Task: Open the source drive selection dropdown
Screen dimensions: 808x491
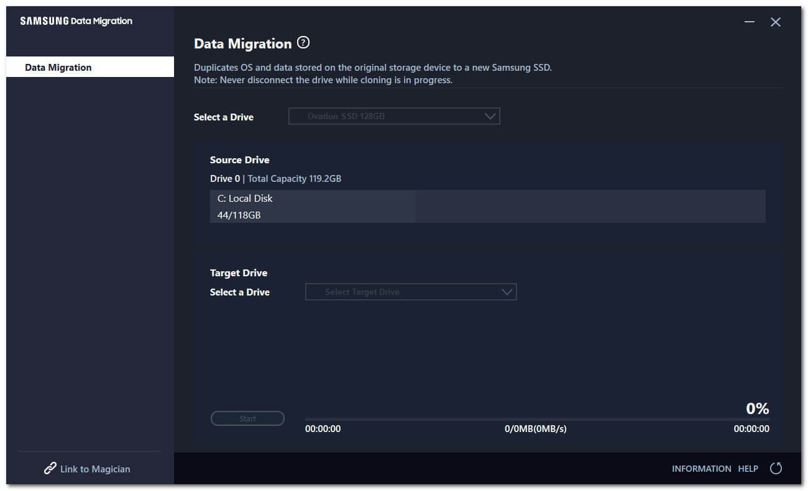Action: [394, 116]
